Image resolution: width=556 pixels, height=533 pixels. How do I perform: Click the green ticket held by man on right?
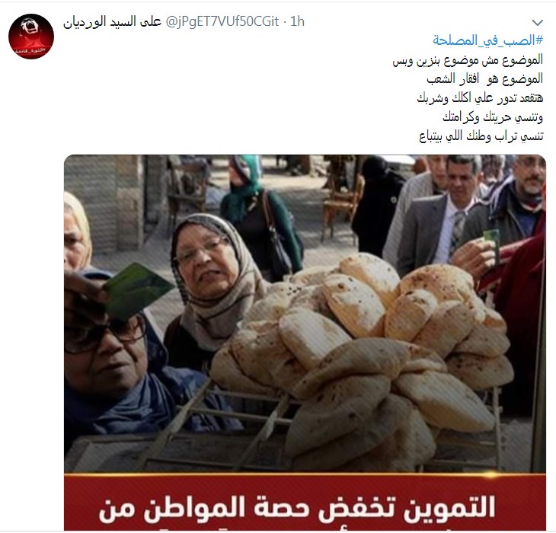[x=492, y=244]
